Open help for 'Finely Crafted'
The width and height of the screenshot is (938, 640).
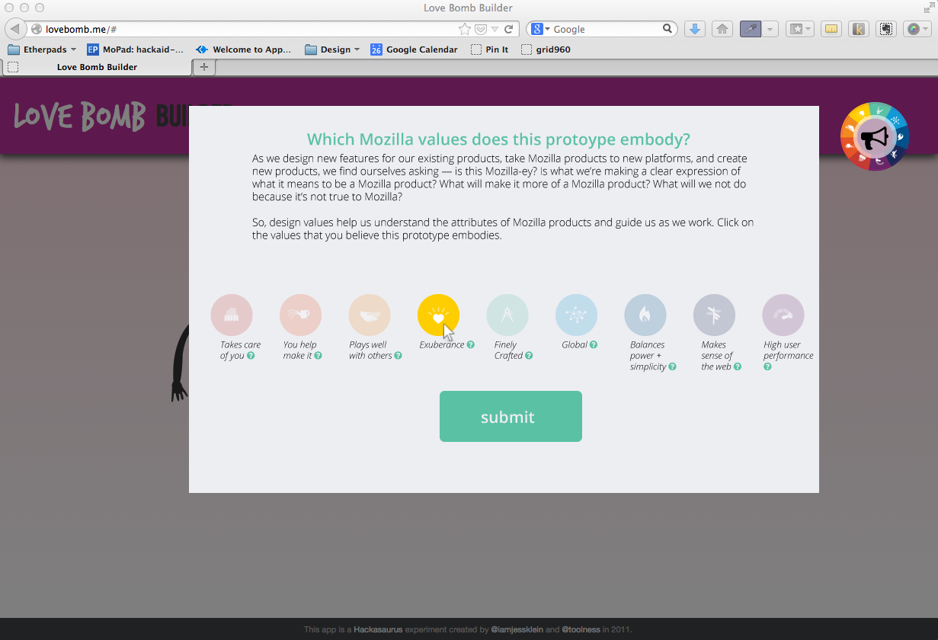tap(529, 356)
